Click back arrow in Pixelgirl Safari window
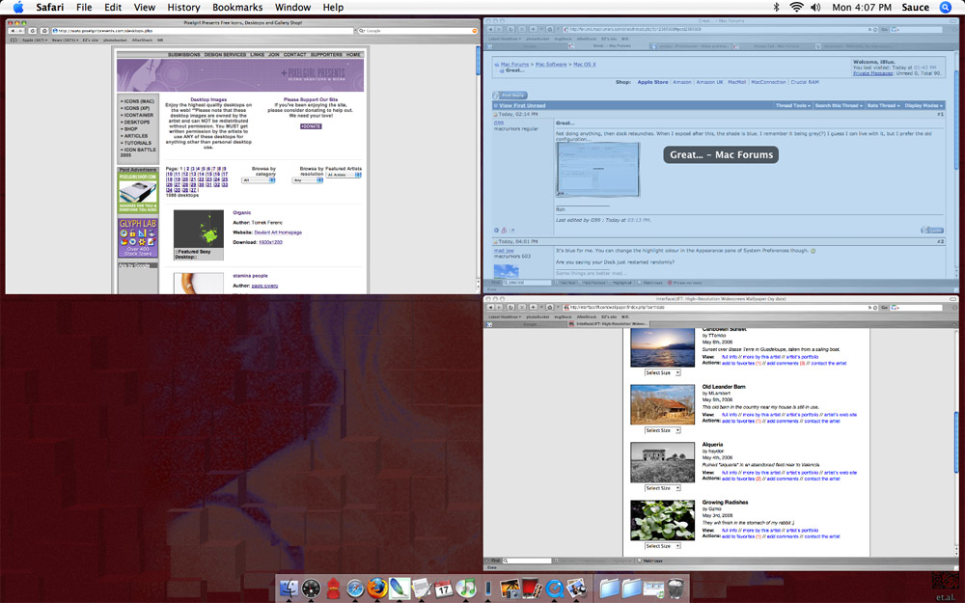965x603 pixels. [13, 30]
